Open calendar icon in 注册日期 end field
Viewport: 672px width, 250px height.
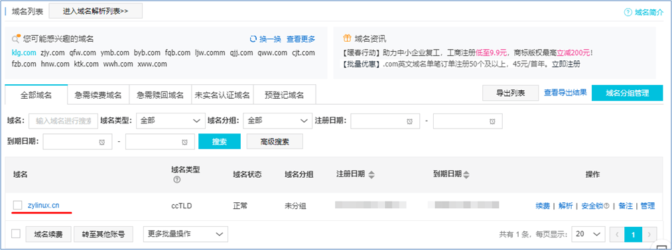492,121
